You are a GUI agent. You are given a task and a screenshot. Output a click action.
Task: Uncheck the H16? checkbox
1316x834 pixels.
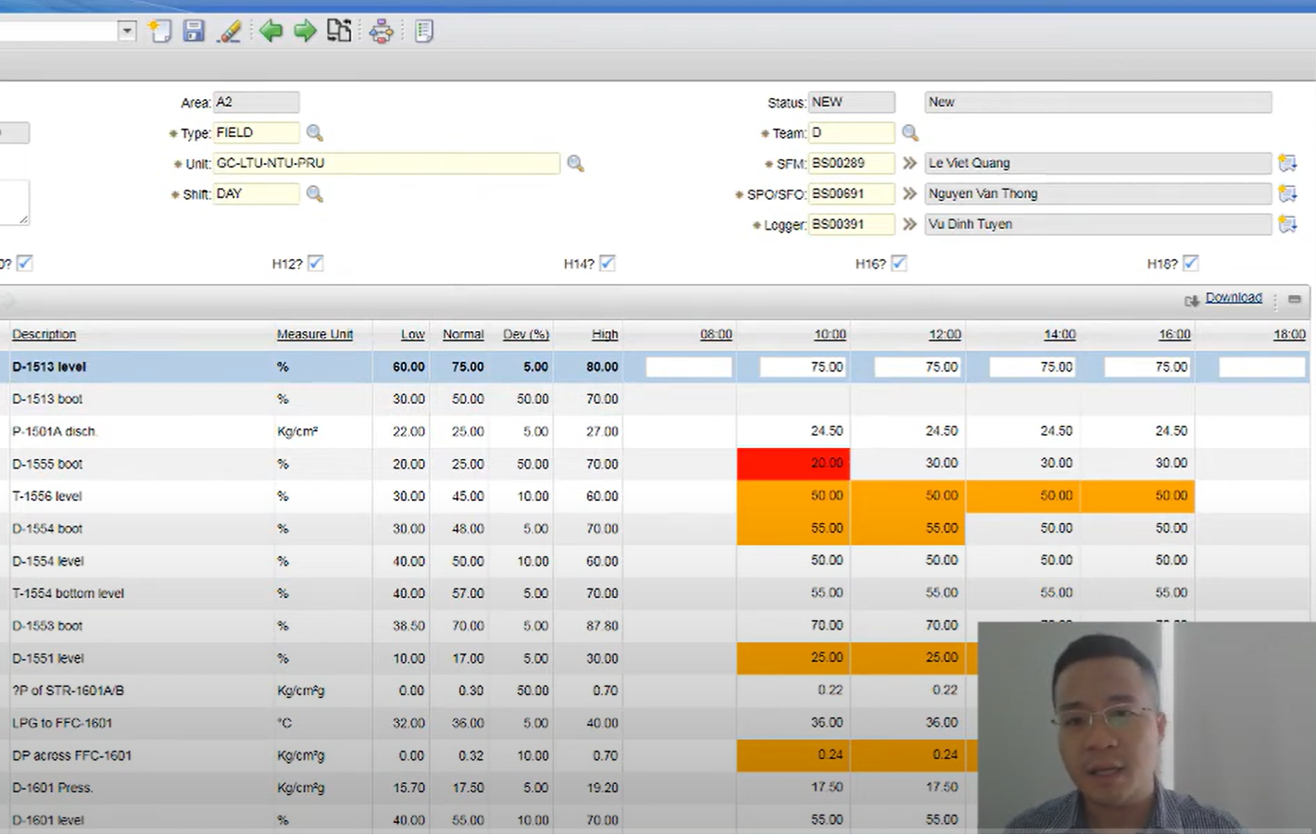[898, 263]
